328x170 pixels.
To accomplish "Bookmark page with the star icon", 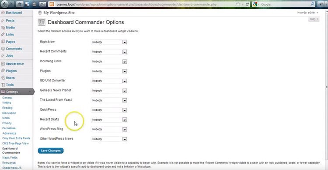I will point(238,4).
